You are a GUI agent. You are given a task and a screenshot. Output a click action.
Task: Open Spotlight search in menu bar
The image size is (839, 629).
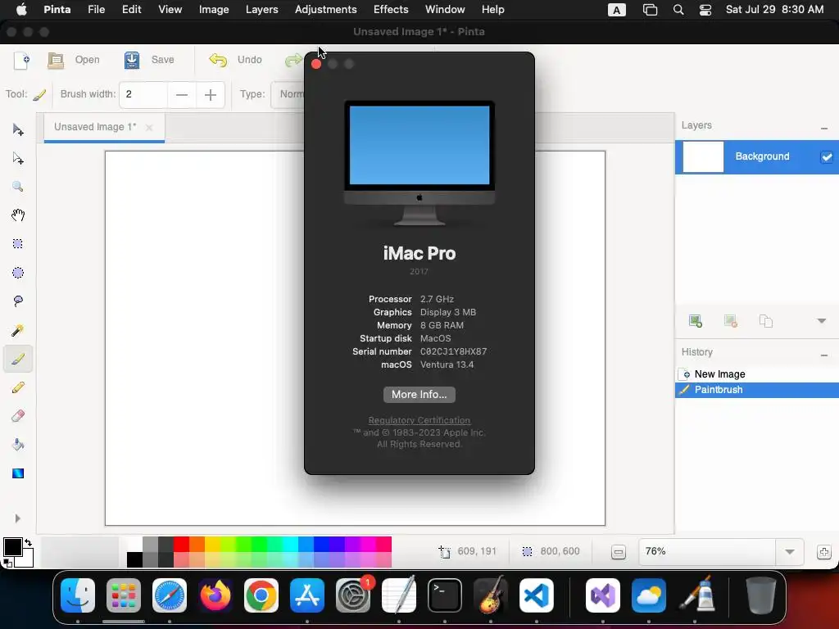pos(678,10)
